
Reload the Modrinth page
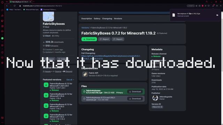(15, 6)
